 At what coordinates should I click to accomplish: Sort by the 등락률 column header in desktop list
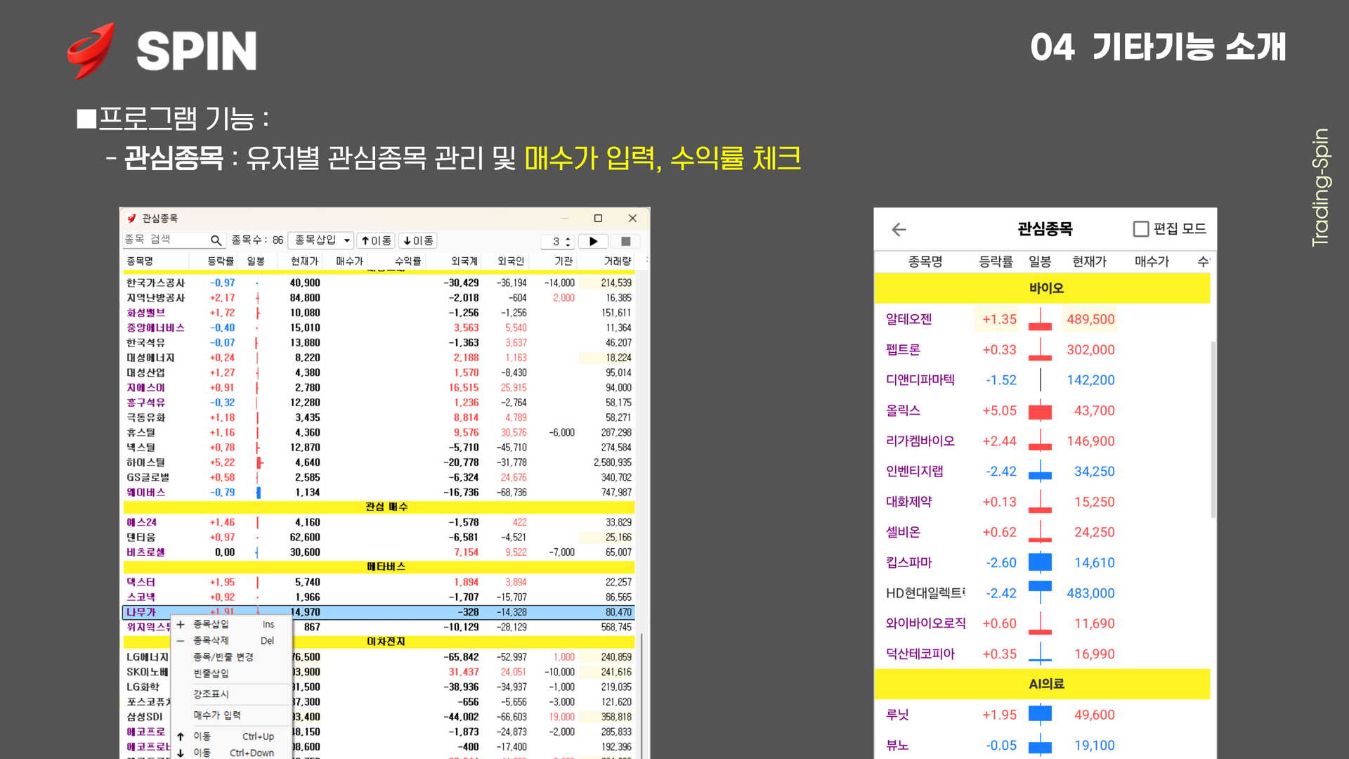220,261
